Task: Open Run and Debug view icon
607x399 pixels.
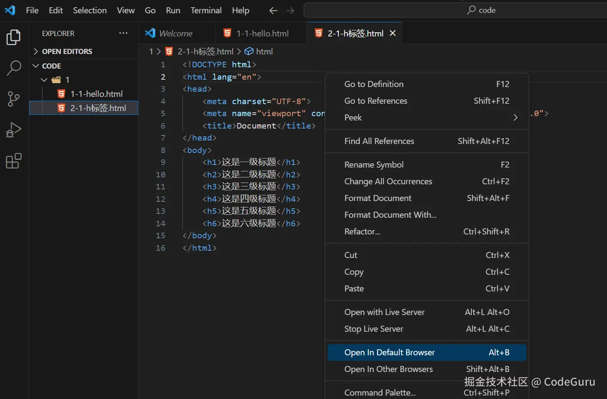Action: 14,130
